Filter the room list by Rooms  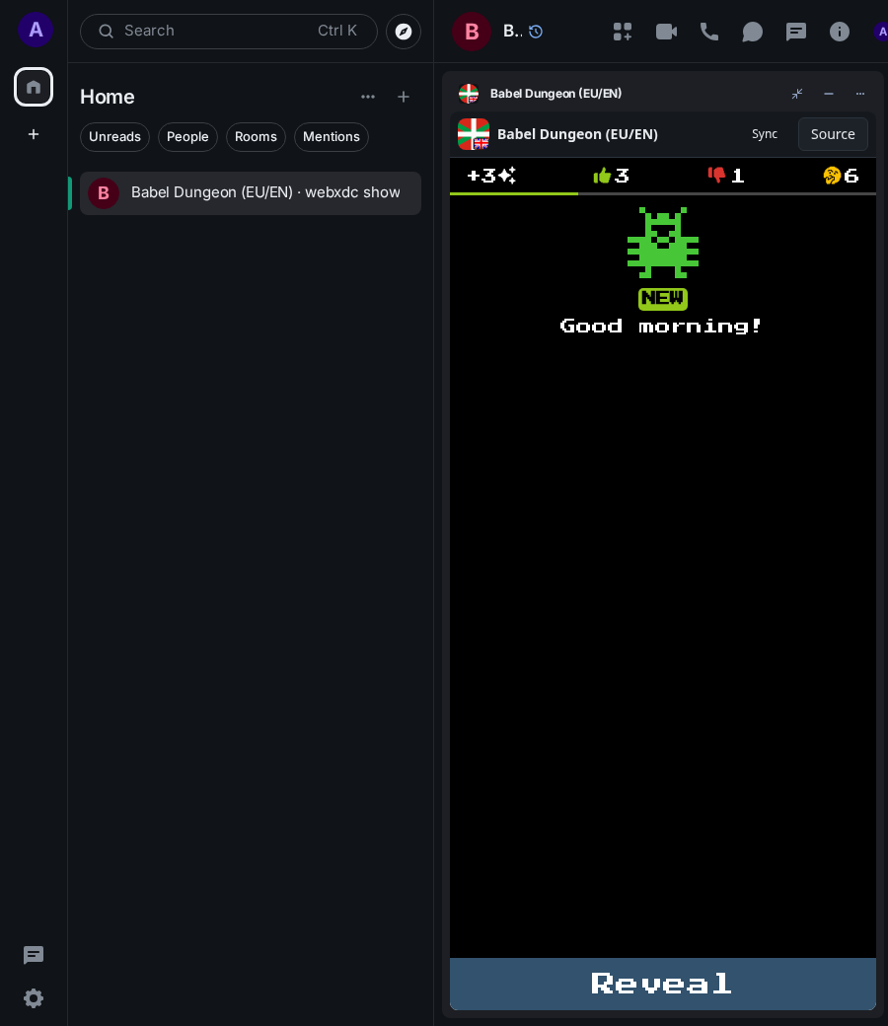pos(256,137)
